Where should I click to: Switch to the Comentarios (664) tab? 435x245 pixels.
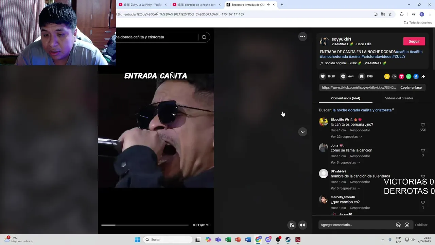coord(346,98)
